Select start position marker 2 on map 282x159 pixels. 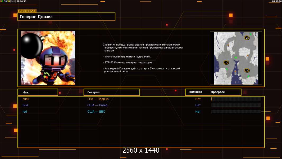(247, 38)
